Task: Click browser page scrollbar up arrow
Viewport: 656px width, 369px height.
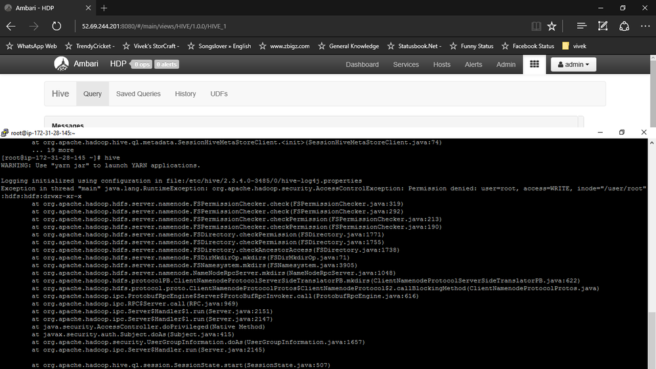Action: (653, 58)
